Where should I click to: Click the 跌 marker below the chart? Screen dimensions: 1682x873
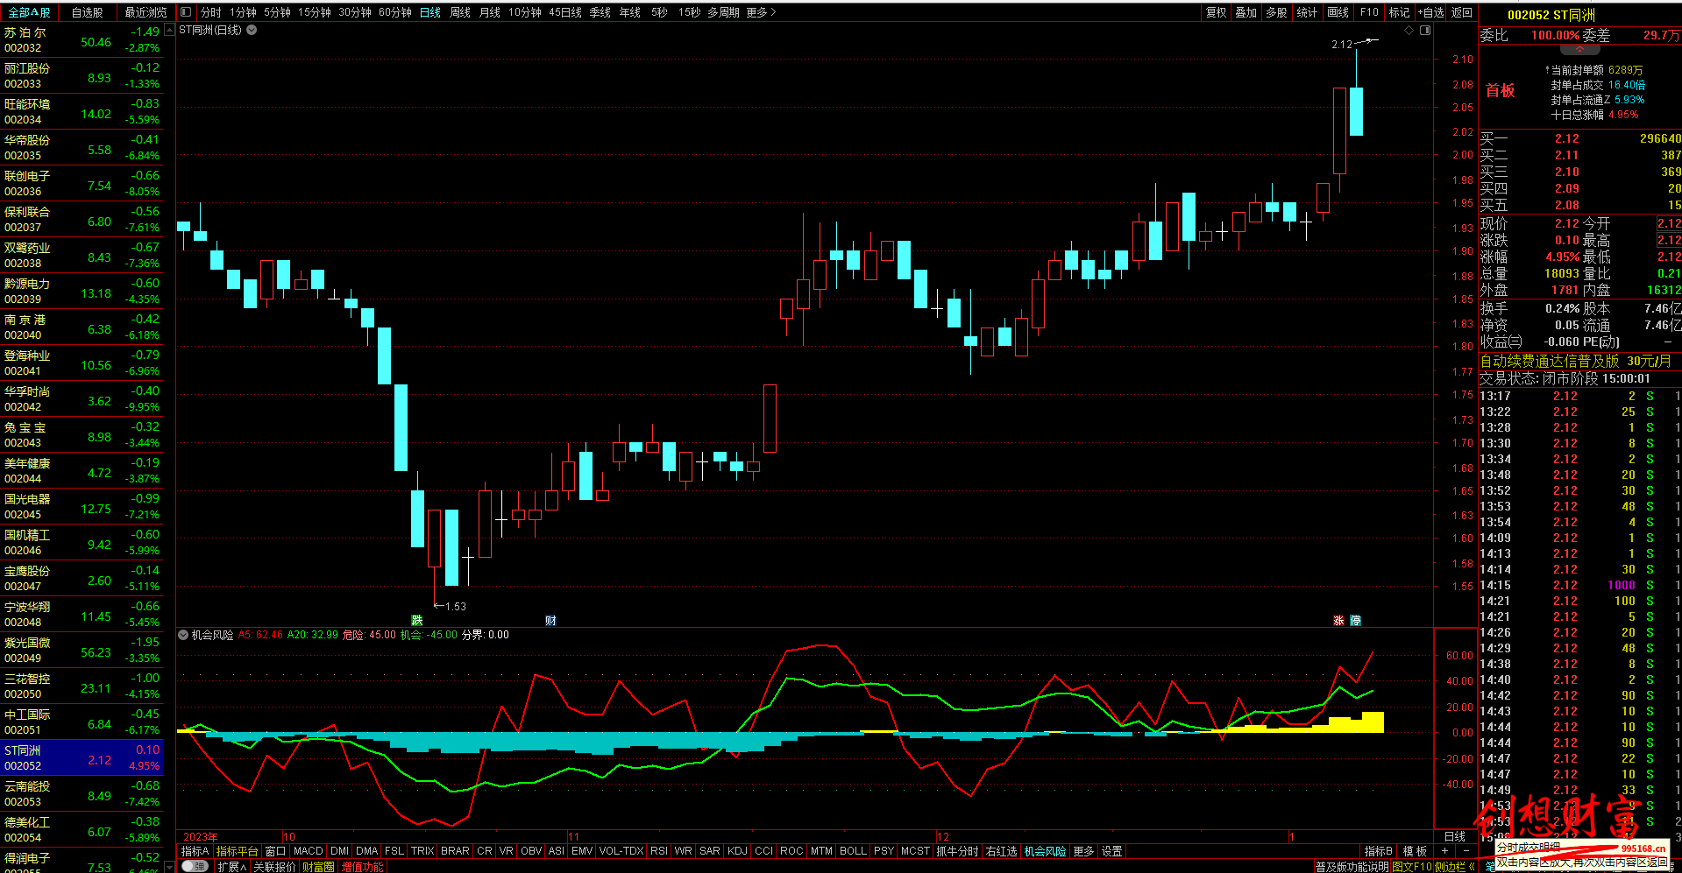[417, 620]
